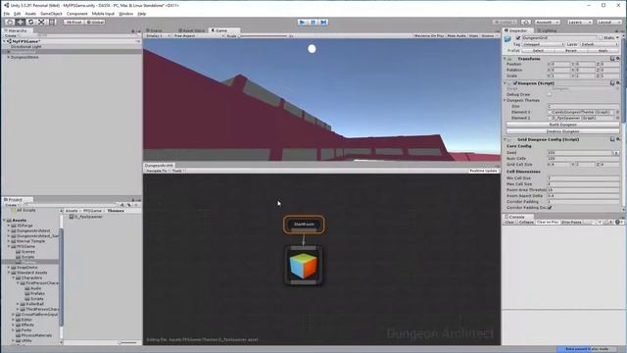Click the Console Clear button
Viewport: 627px width, 353px height.
[509, 223]
